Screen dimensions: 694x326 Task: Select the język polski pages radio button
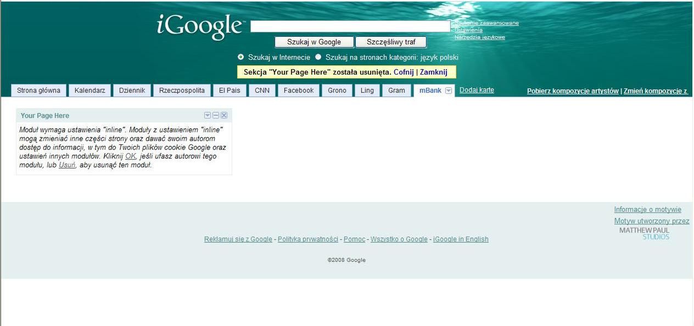coord(318,57)
